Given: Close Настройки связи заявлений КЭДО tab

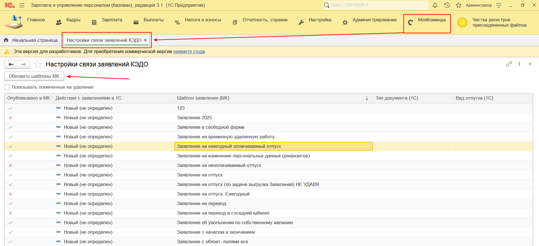Looking at the screenshot, I should 145,40.
